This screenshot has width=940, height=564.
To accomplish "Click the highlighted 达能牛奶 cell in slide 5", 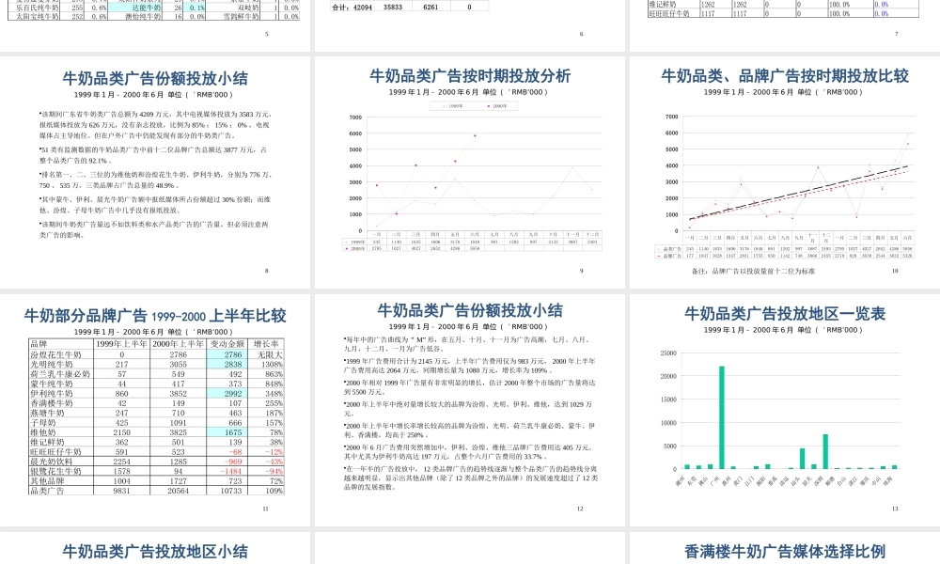I will tap(135, 8).
